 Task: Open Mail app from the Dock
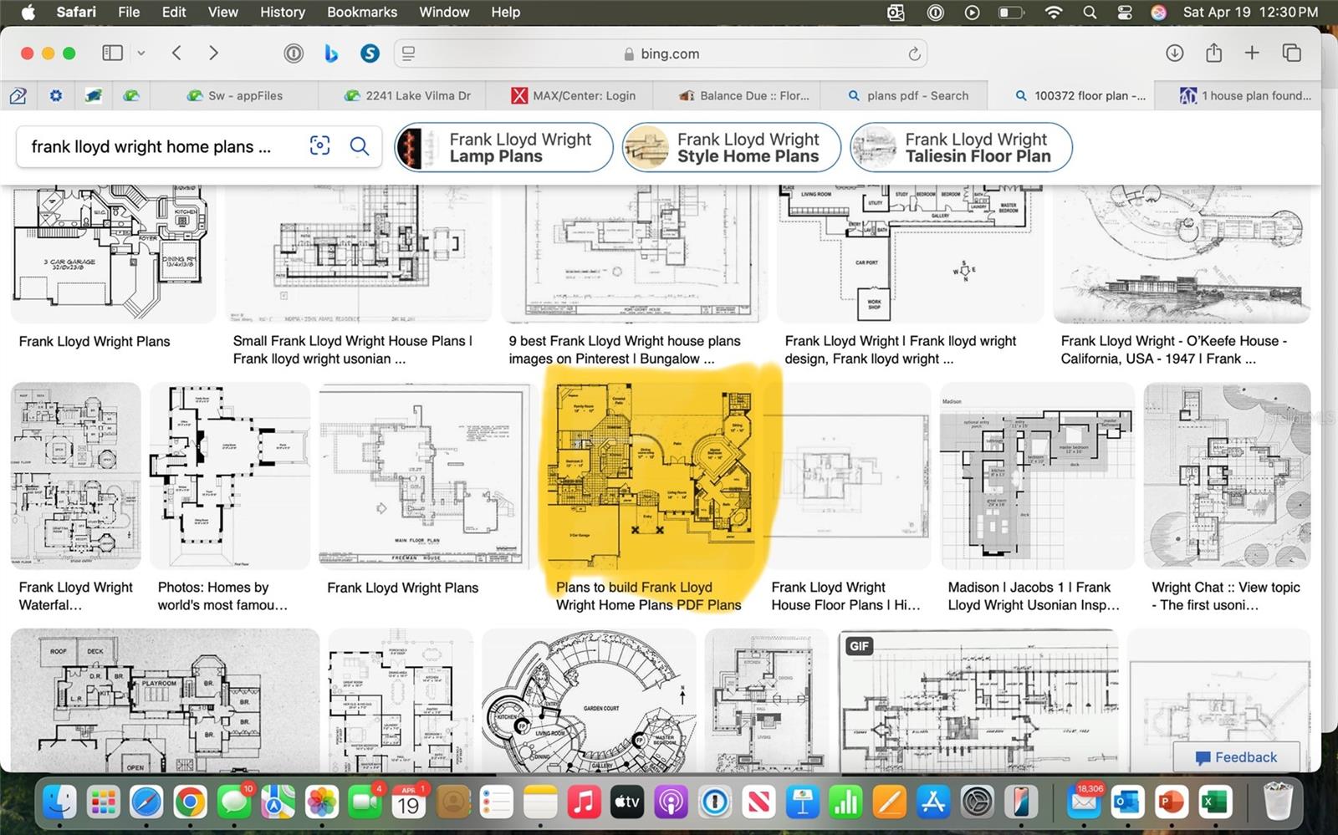coord(1084,802)
